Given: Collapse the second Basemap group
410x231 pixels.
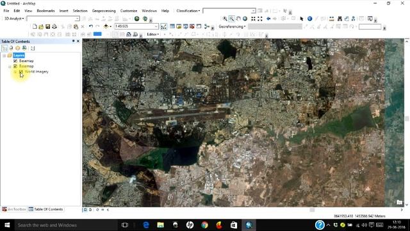Looking at the screenshot, I should (x=10, y=66).
